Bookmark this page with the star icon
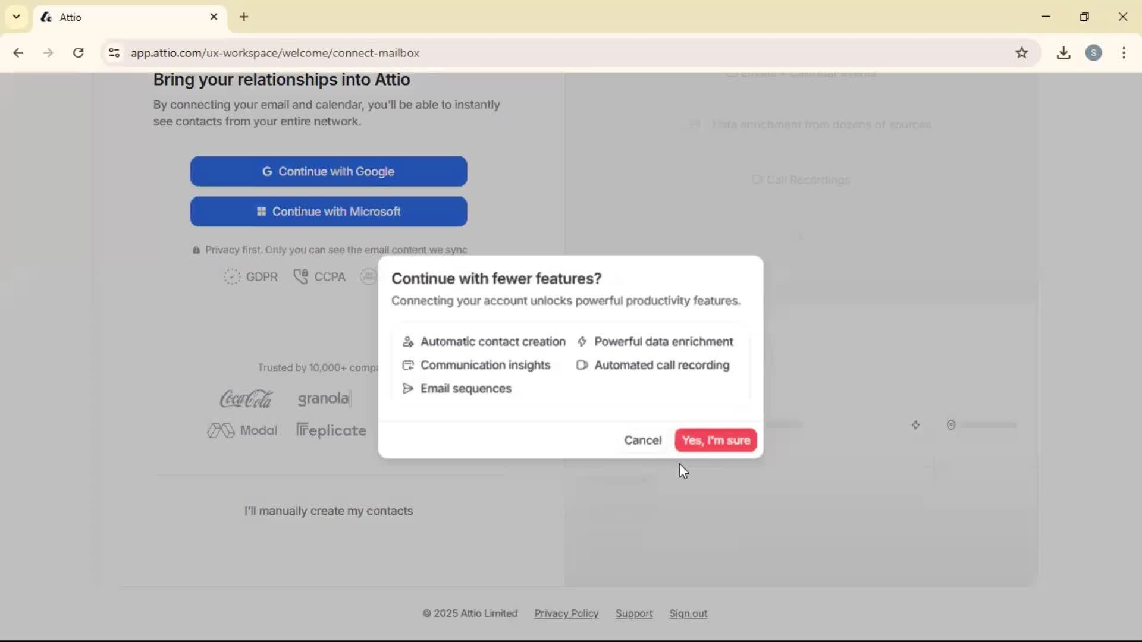The height and width of the screenshot is (642, 1142). click(1022, 53)
